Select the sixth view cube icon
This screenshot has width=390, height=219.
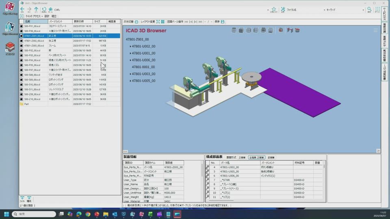pyautogui.click(x=271, y=30)
